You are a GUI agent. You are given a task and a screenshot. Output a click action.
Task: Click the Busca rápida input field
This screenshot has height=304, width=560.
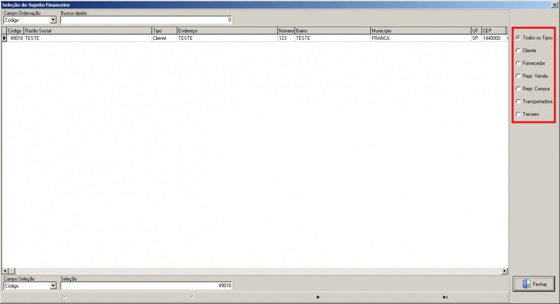point(146,20)
